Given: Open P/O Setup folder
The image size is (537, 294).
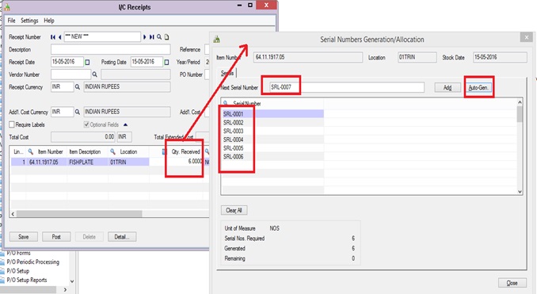Looking at the screenshot, I should 17,271.
